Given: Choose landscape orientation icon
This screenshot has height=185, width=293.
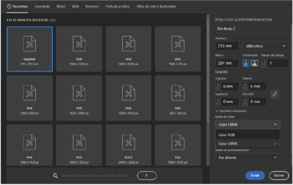Looking at the screenshot, I should [255, 63].
